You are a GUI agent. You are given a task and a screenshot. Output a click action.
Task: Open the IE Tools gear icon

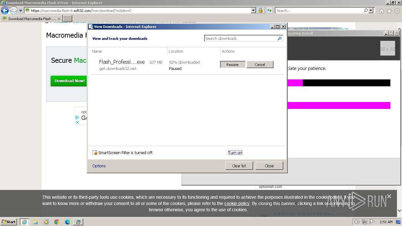coord(397,11)
